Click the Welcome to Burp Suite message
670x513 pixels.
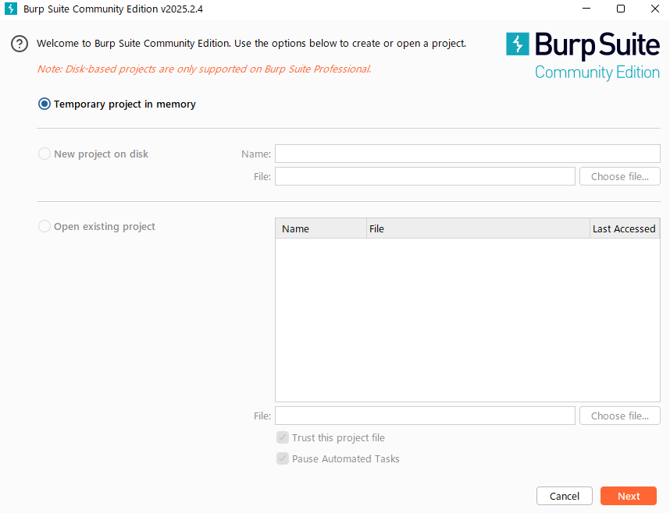[251, 44]
